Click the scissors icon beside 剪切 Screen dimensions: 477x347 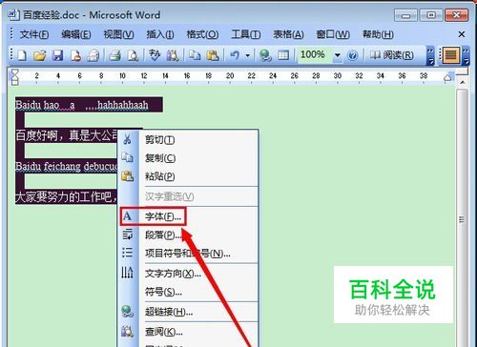click(x=128, y=139)
